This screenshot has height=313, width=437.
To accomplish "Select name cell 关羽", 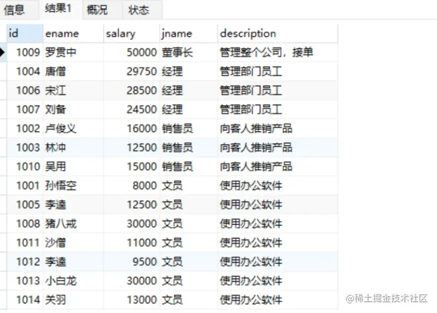I will click(x=73, y=300).
